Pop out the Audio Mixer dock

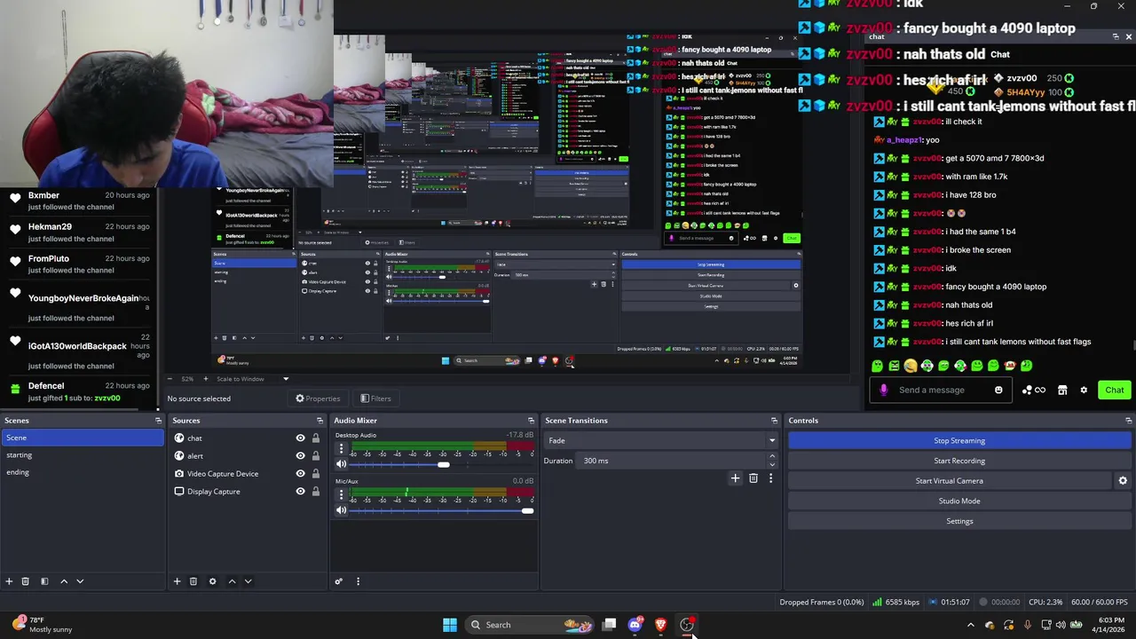(531, 421)
